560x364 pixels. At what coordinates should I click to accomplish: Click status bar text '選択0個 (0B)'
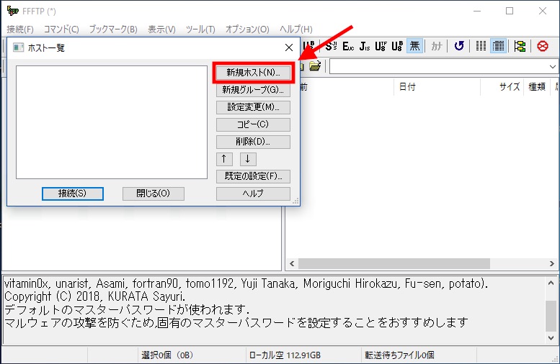coord(167,355)
